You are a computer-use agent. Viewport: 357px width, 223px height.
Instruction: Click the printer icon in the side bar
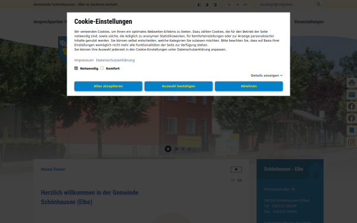pyautogui.click(x=352, y=83)
